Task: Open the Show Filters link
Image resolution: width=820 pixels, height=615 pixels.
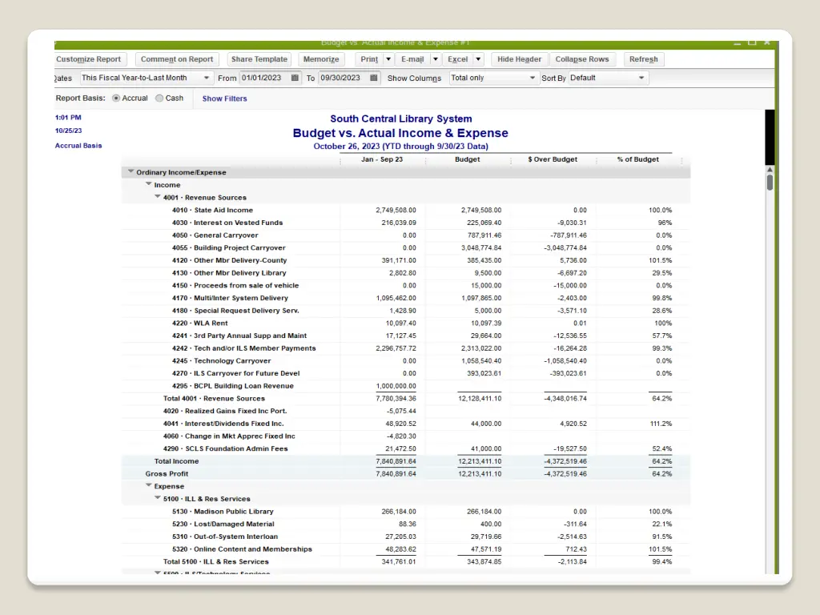Action: click(224, 98)
